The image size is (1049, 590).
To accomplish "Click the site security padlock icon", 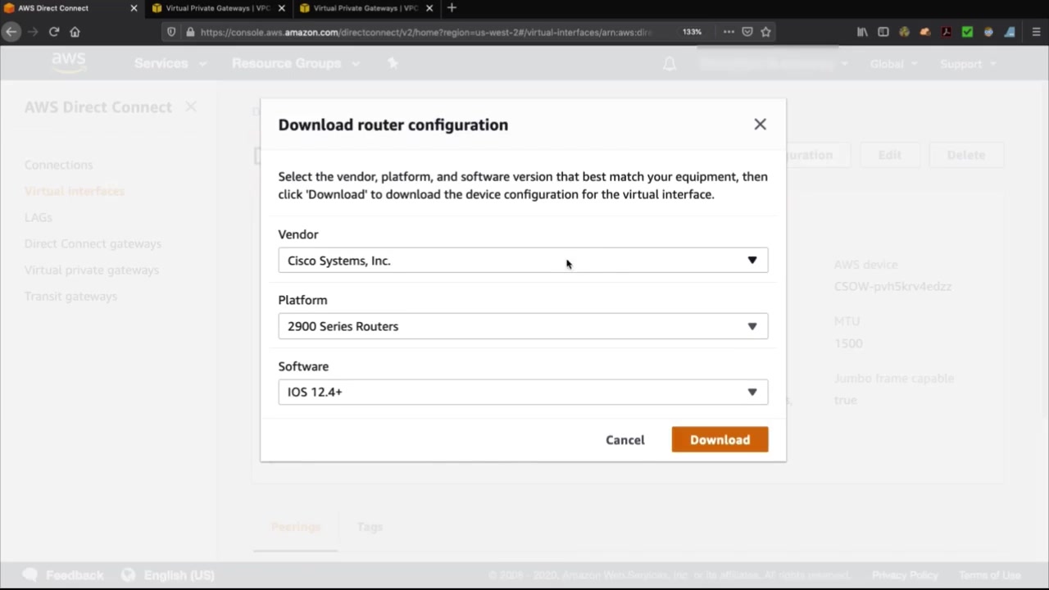I will 190,32.
